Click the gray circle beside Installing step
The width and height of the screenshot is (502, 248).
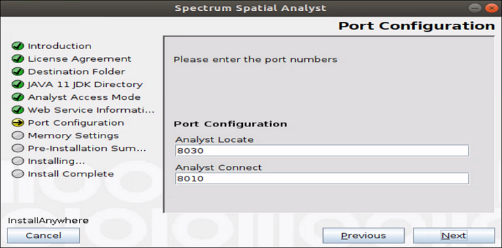(18, 161)
